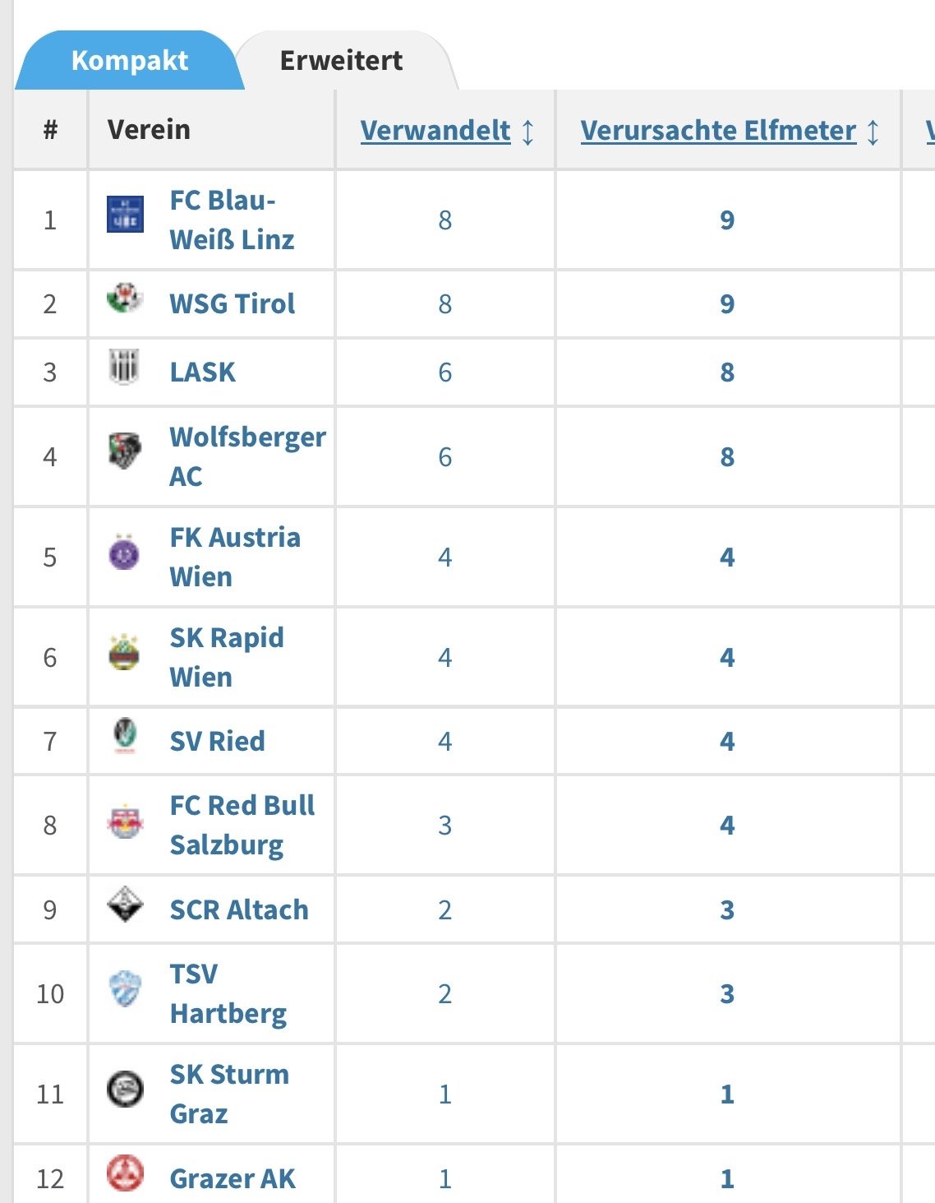The image size is (935, 1203).
Task: Click the SK Rapid Wien crest
Action: pos(125,653)
